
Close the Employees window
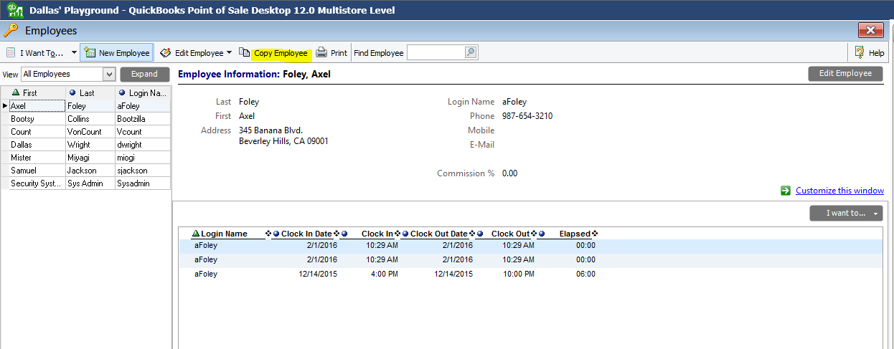pos(870,30)
